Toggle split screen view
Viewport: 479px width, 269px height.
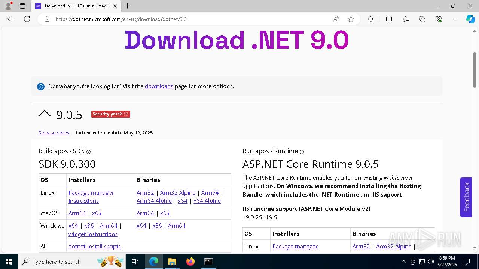(389, 19)
